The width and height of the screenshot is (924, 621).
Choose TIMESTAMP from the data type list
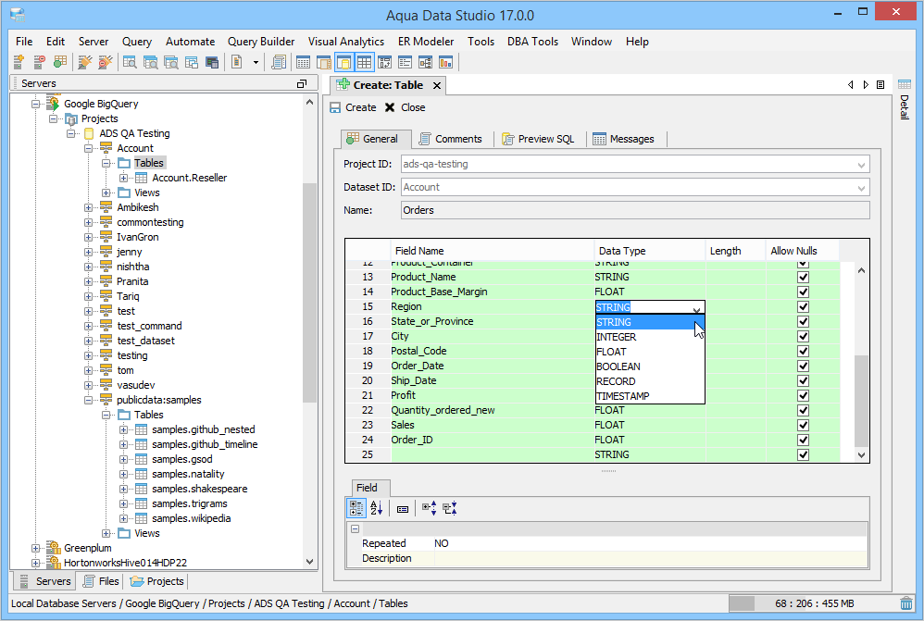tap(650, 396)
